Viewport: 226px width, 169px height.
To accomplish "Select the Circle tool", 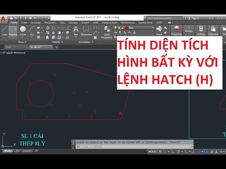I will tap(23, 31).
